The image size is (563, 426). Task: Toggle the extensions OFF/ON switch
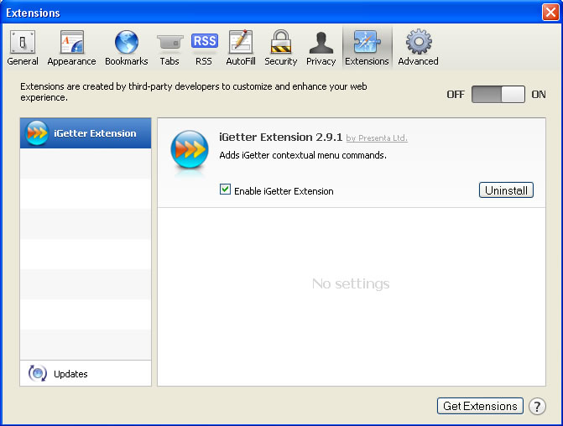pos(498,95)
